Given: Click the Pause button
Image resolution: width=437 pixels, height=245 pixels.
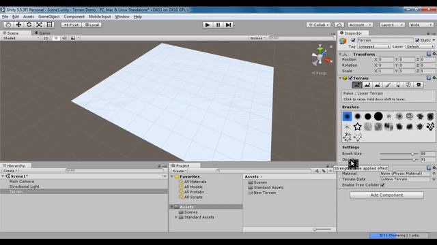Looking at the screenshot, I should tap(218, 24).
